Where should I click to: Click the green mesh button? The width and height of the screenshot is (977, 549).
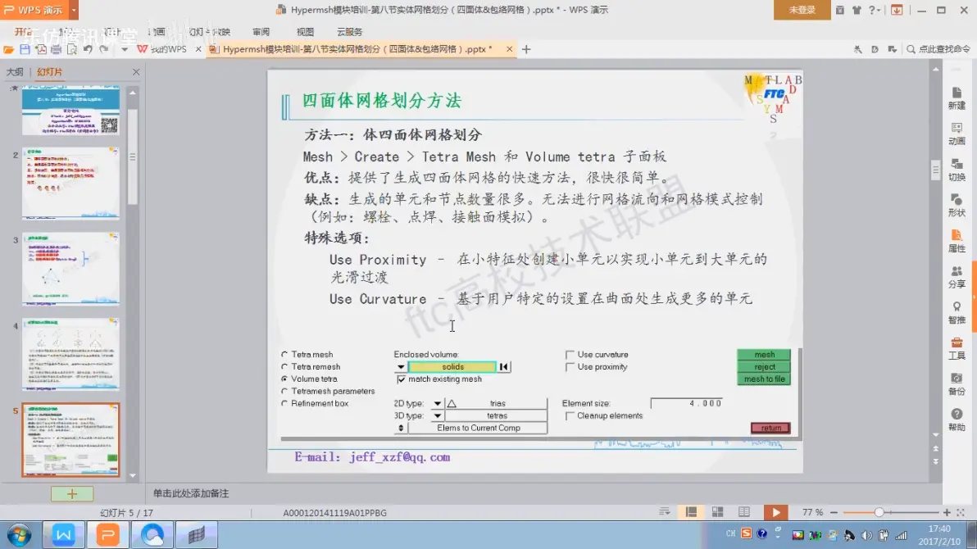click(764, 355)
